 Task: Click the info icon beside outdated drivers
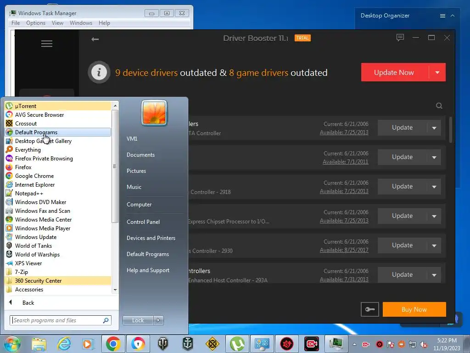99,72
